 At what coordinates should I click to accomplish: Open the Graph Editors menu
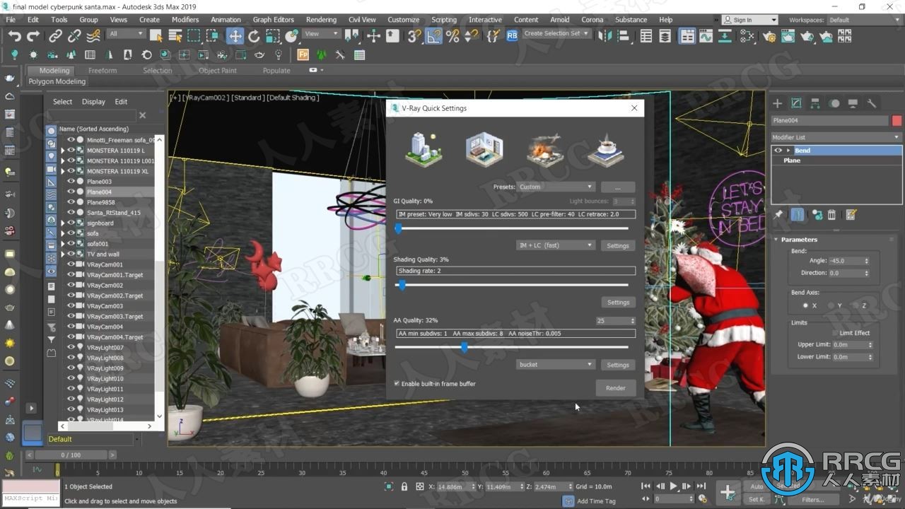(x=273, y=20)
